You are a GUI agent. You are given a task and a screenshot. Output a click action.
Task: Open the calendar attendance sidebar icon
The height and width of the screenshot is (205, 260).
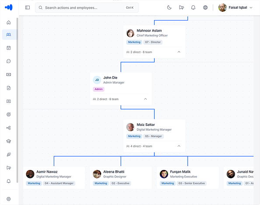pos(9,48)
